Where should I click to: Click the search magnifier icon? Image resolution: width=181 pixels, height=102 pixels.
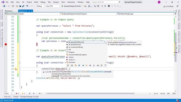pos(119,2)
